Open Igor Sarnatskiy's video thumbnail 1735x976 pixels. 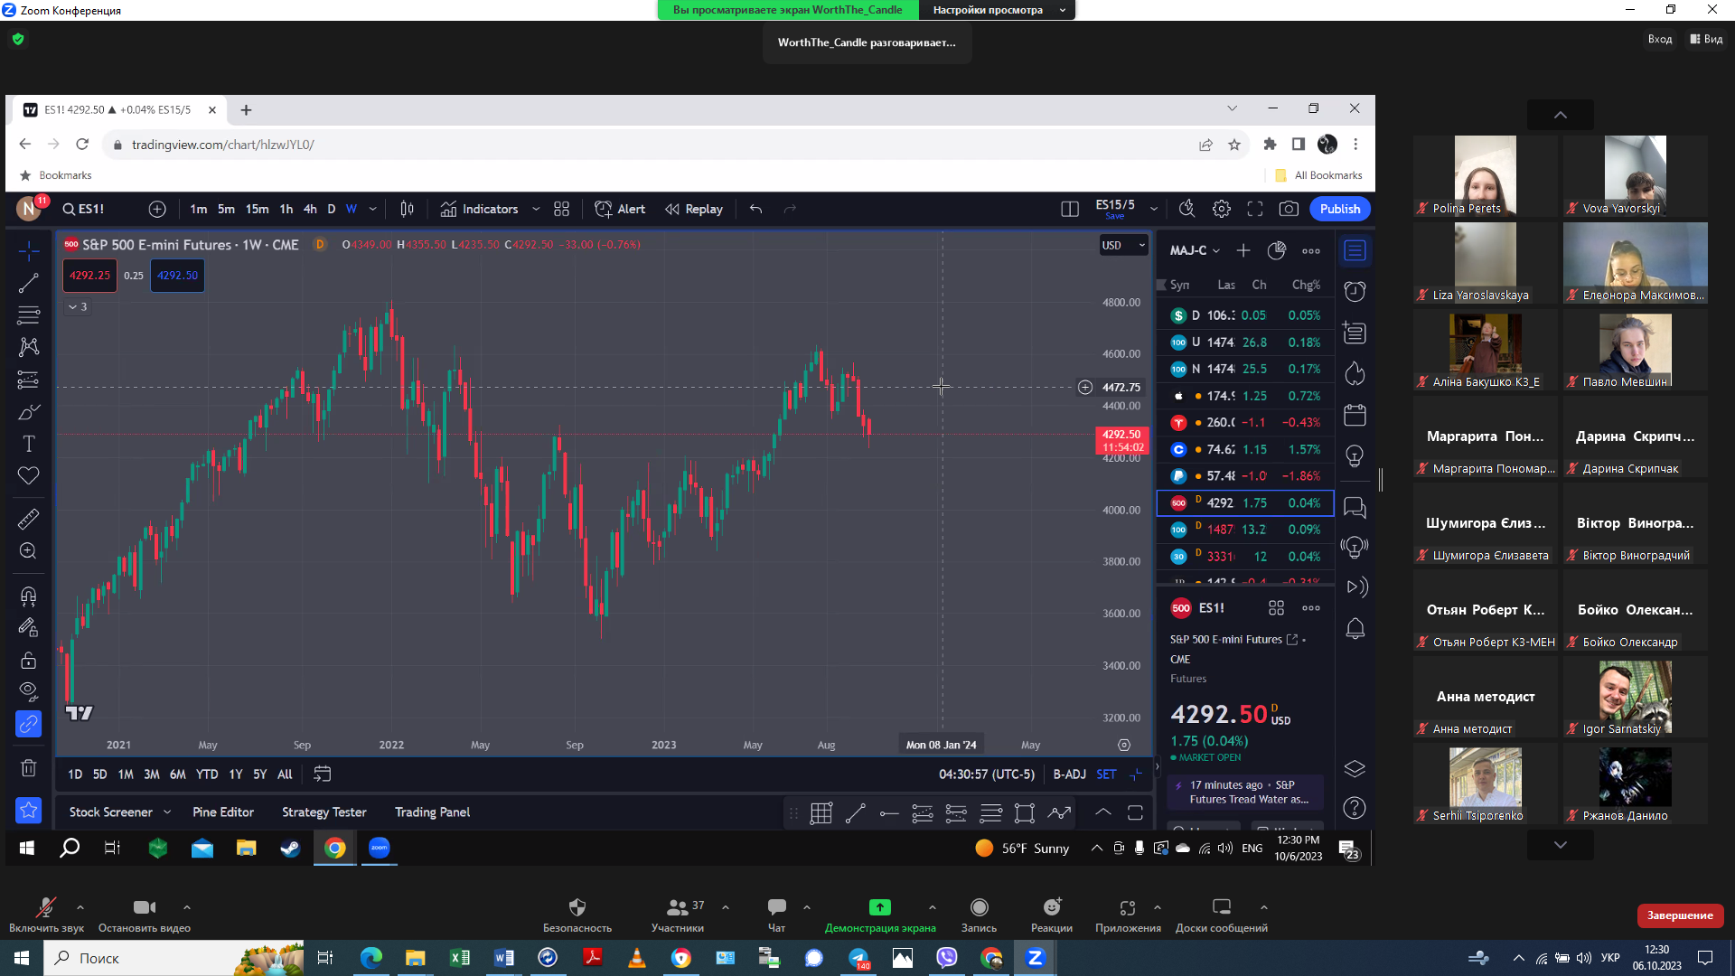[x=1635, y=697]
